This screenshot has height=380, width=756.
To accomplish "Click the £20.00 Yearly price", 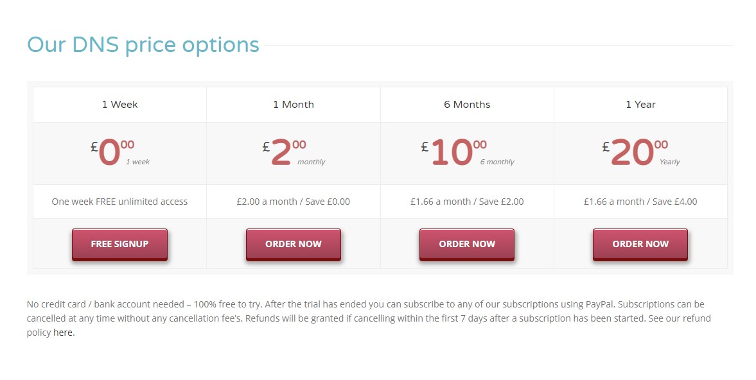I will [x=640, y=153].
